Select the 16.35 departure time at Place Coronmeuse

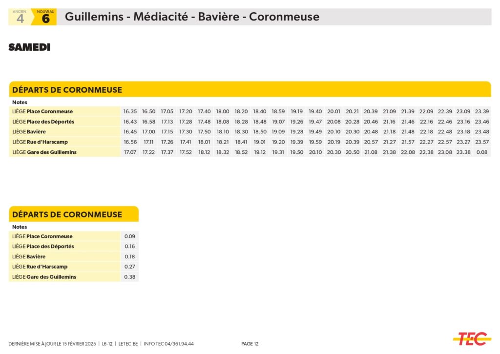[x=130, y=112]
